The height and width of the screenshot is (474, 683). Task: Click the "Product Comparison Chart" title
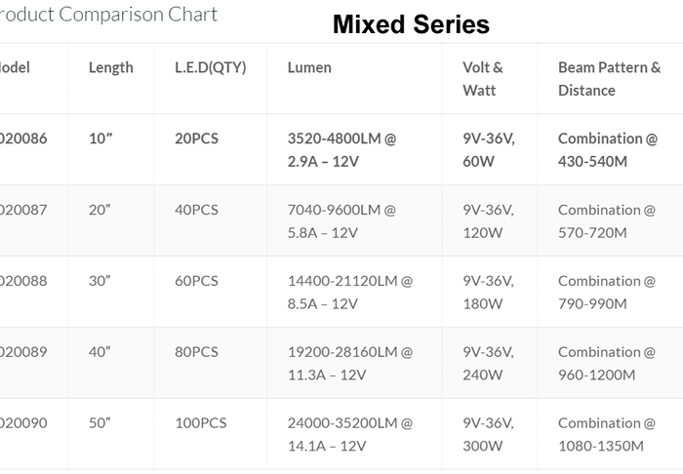click(109, 15)
